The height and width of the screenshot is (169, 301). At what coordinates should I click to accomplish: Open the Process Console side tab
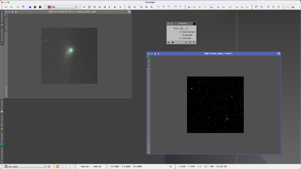point(2,36)
